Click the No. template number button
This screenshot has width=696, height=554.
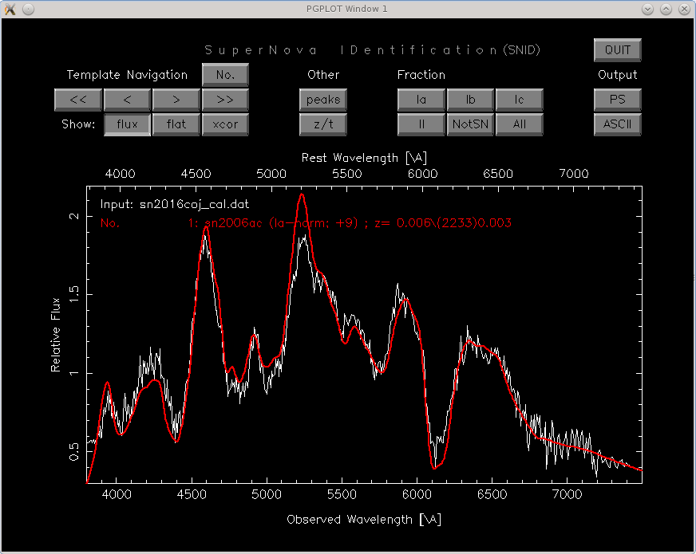point(225,75)
